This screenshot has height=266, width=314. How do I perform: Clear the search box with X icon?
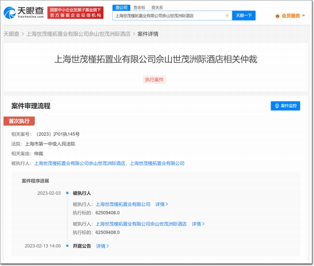click(x=227, y=16)
